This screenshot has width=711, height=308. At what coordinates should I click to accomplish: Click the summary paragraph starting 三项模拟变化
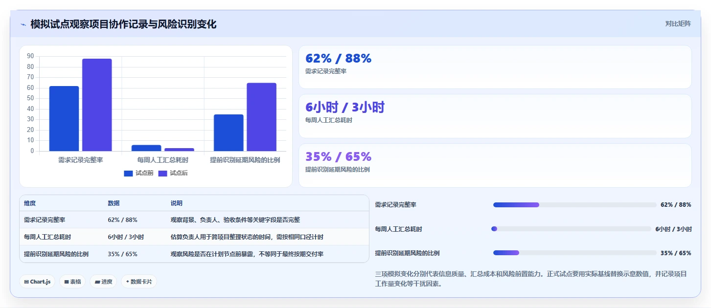531,279
